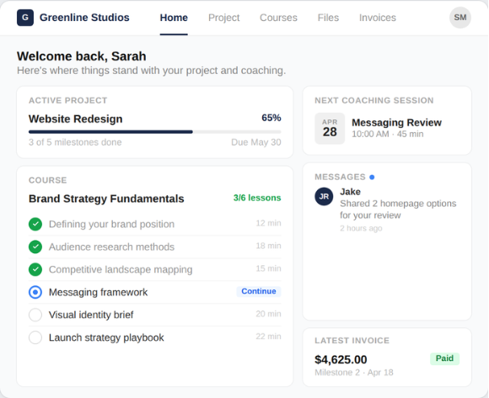The height and width of the screenshot is (398, 489).
Task: Click the Greenline Studios G logo icon
Action: 25,18
